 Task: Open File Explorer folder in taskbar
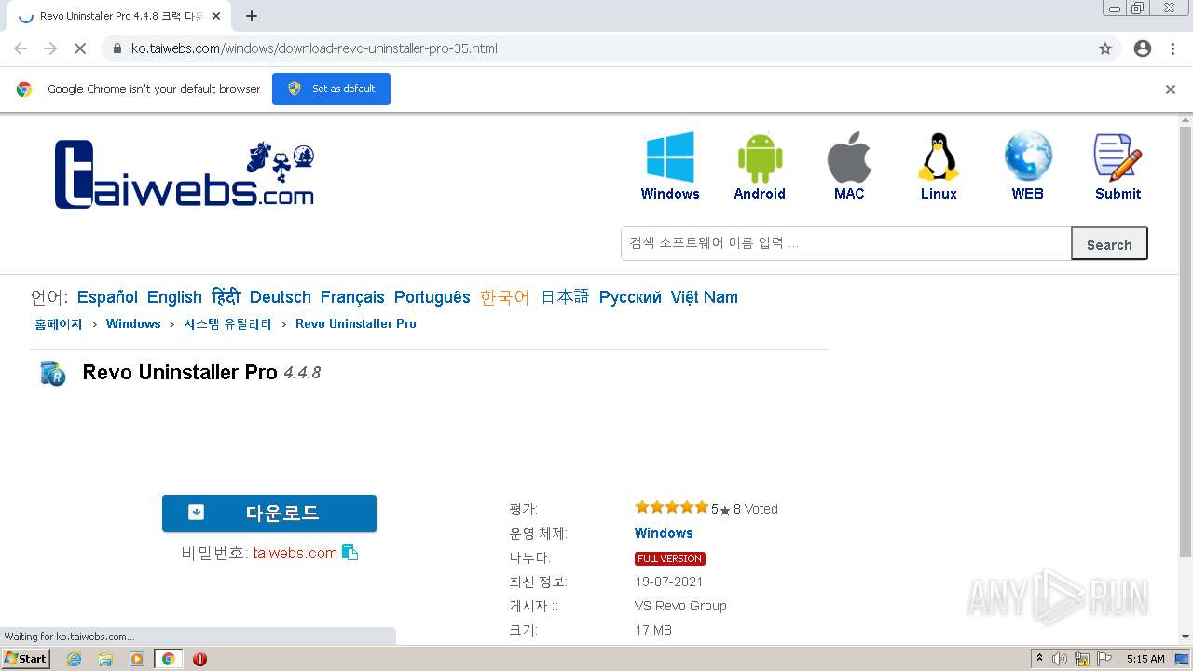[x=105, y=659]
